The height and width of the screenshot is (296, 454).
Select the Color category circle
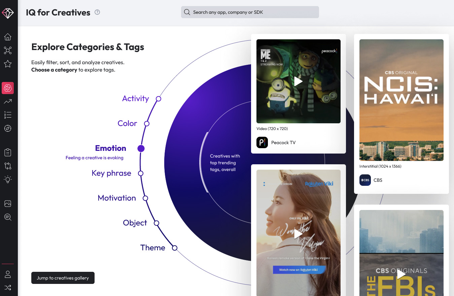pos(147,124)
